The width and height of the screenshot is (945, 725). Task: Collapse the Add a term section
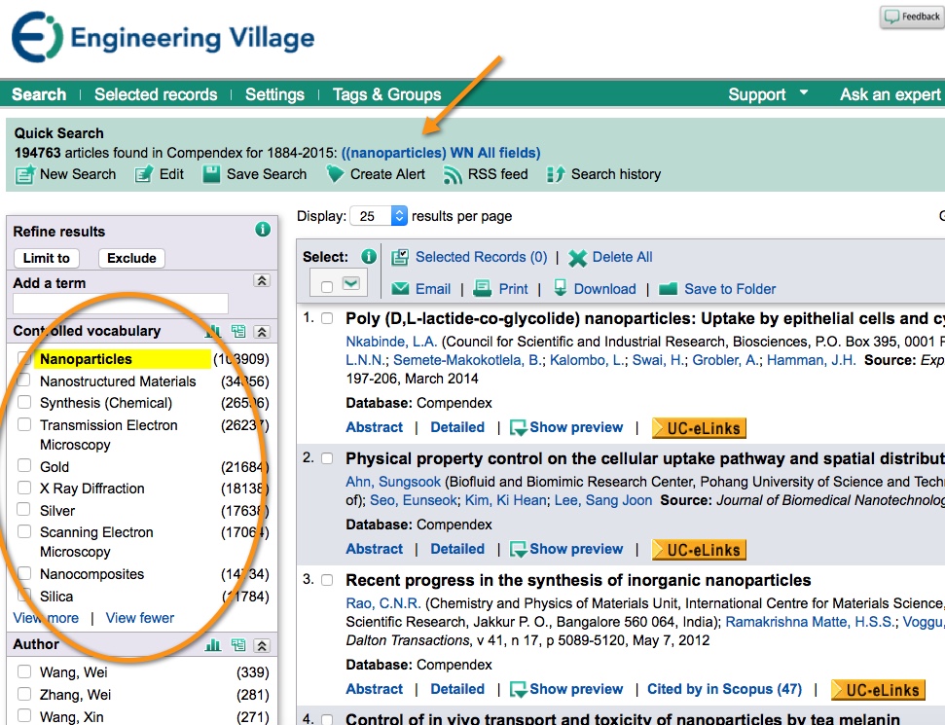coord(262,281)
